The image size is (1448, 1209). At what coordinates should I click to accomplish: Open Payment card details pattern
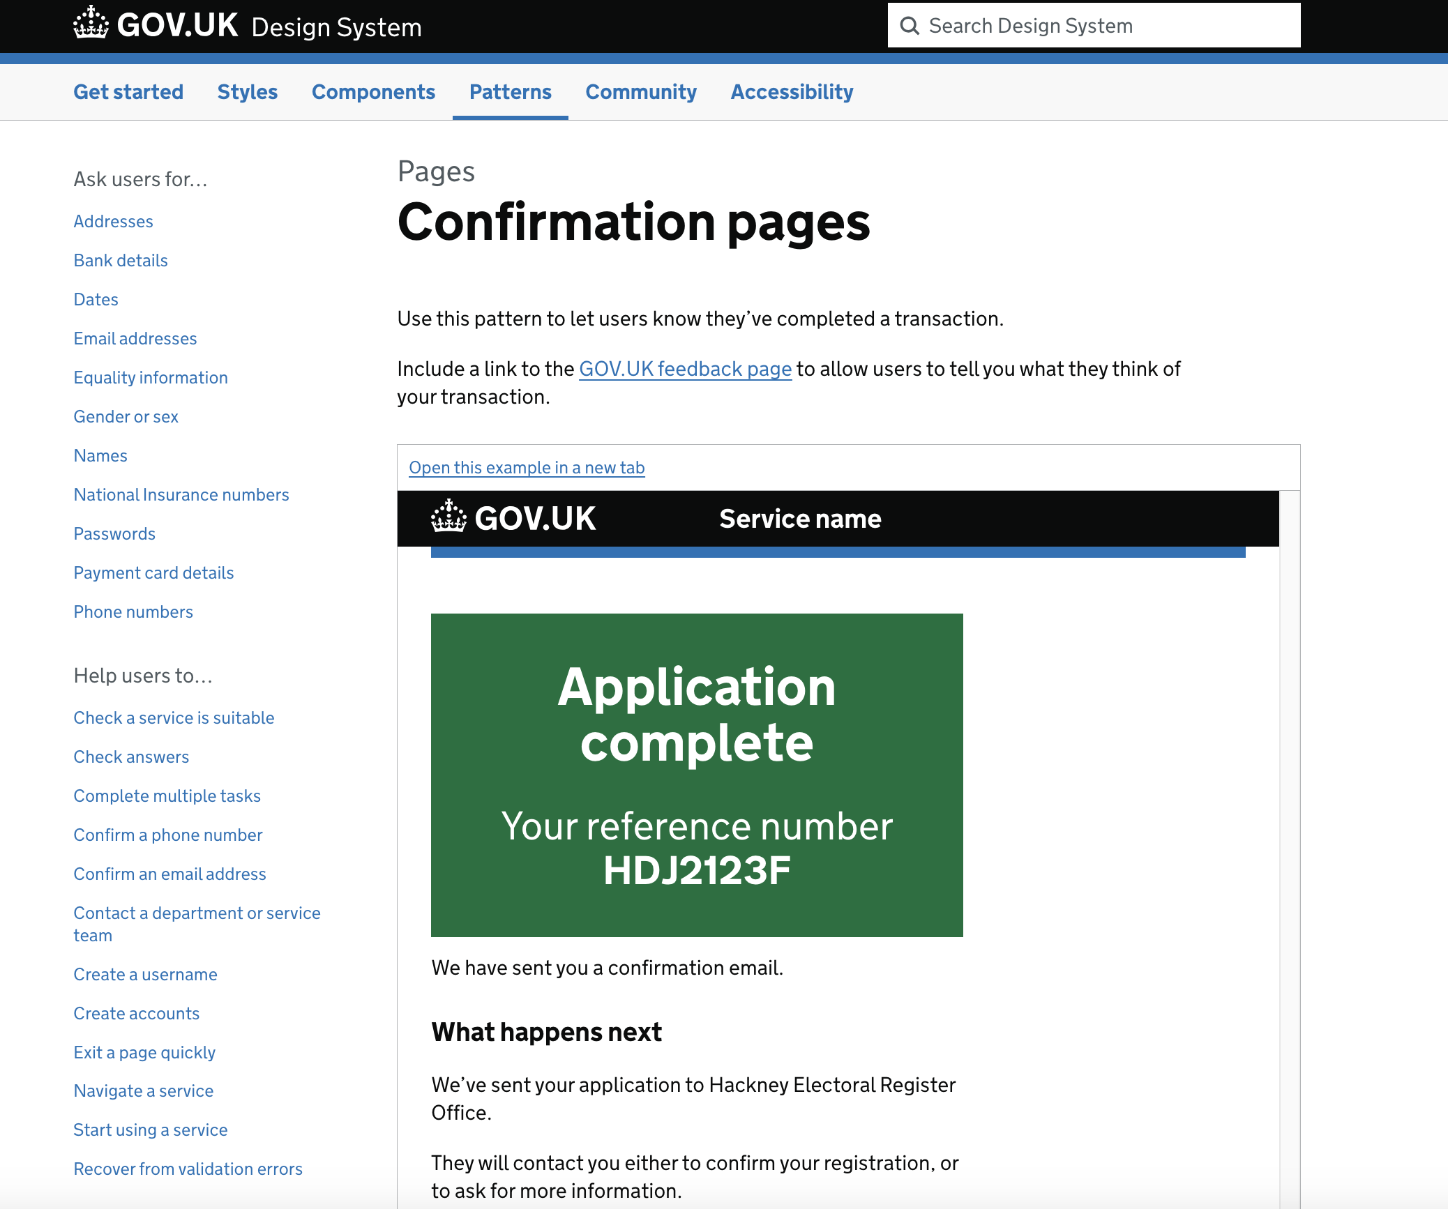click(x=153, y=573)
